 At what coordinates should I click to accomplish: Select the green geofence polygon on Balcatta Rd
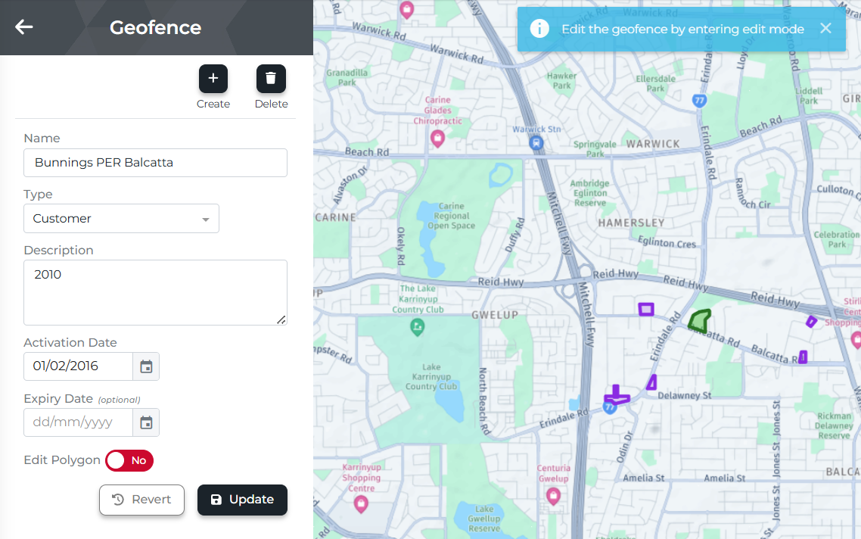coord(700,320)
